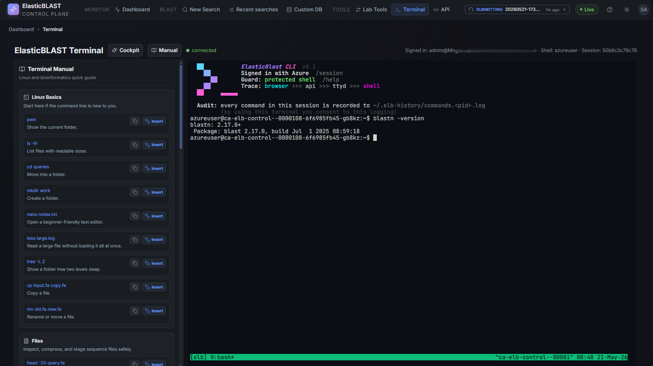Screen dimensions: 653x366
Task: Open Custom DB page
Action: (x=304, y=10)
